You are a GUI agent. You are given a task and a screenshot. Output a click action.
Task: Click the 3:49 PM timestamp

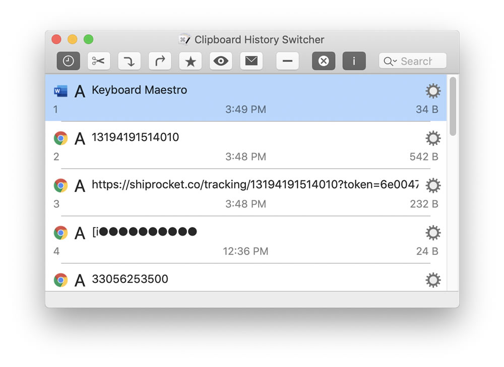coord(245,109)
